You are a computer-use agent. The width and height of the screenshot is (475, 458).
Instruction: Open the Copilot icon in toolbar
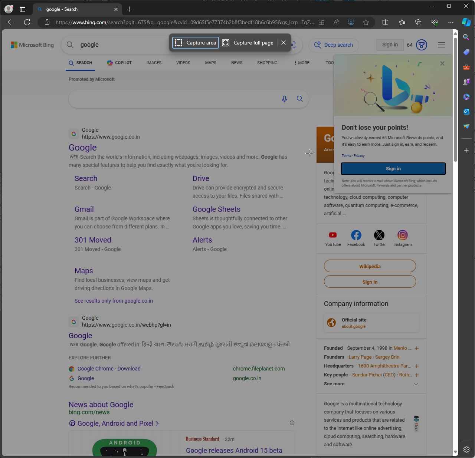[466, 22]
